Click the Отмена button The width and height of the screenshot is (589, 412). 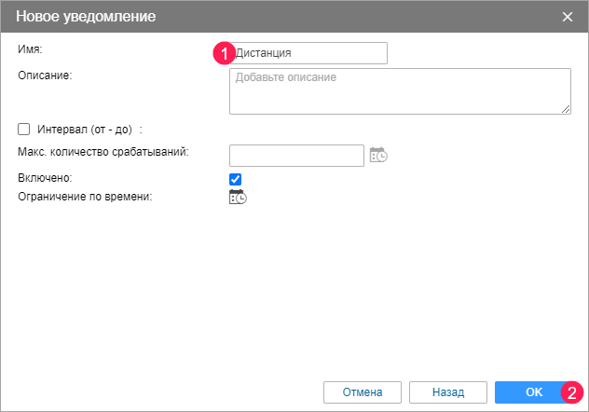click(x=362, y=391)
